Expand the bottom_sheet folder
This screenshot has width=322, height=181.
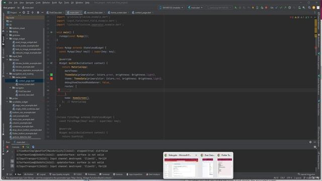click(8, 28)
